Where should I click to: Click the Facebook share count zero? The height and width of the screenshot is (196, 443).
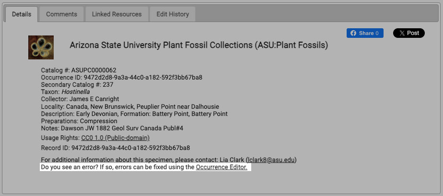377,33
